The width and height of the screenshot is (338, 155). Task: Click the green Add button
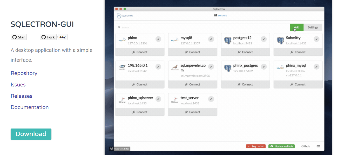click(296, 27)
